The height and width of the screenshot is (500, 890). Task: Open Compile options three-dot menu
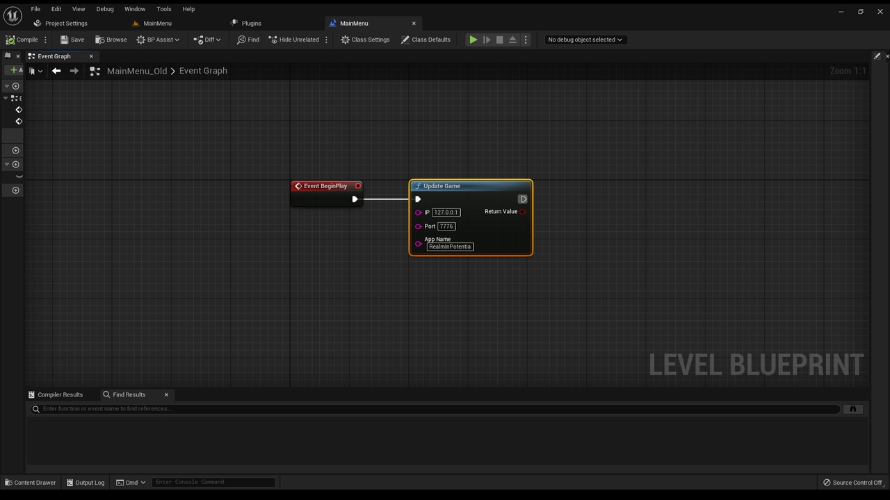coord(46,40)
